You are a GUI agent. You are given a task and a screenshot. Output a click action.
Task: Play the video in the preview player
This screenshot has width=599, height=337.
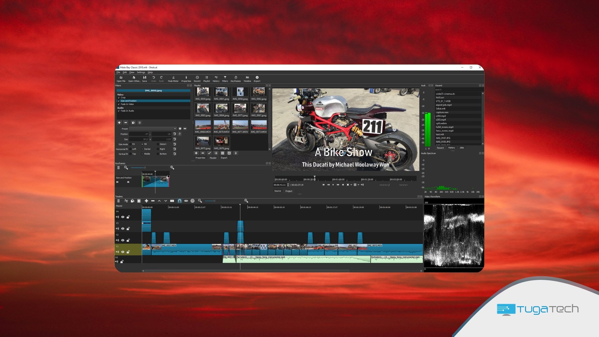coord(333,185)
